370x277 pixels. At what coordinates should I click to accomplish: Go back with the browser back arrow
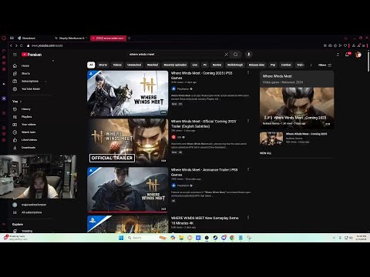point(11,45)
